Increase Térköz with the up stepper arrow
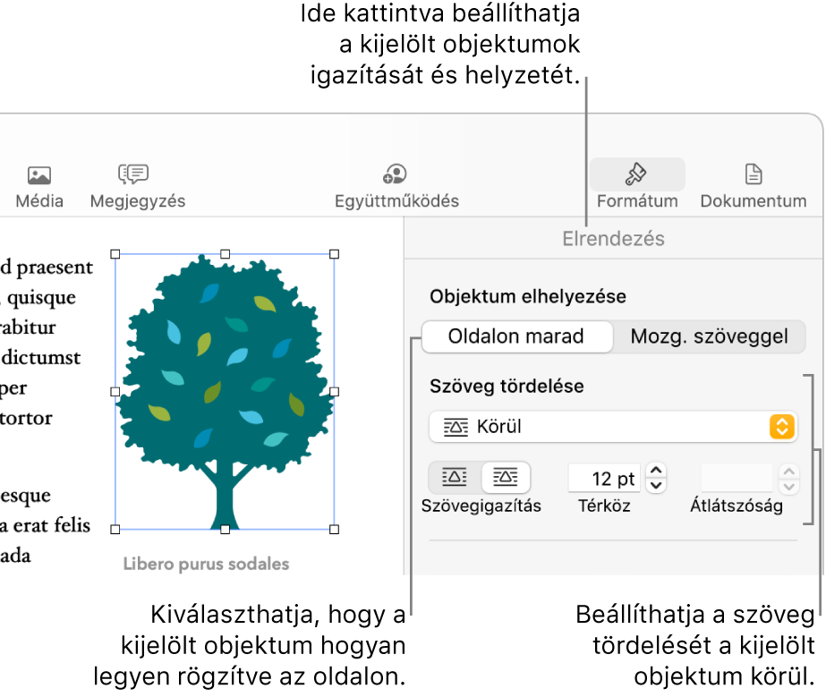 (x=654, y=472)
